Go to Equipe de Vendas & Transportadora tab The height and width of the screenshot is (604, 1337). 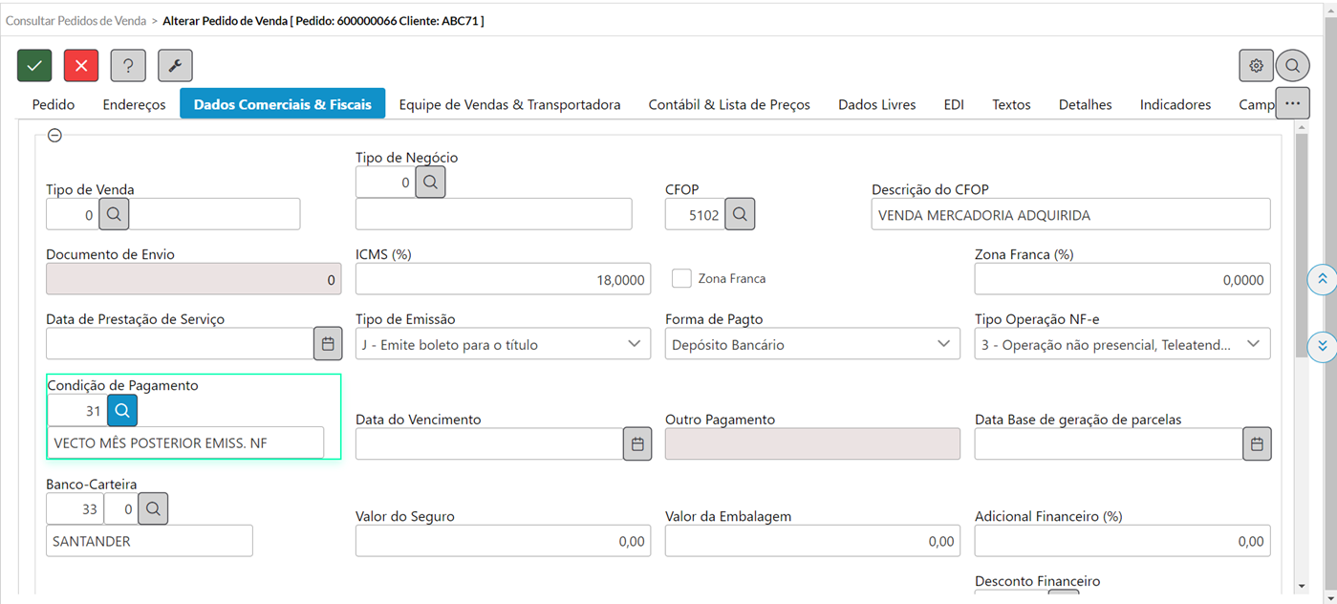[510, 104]
